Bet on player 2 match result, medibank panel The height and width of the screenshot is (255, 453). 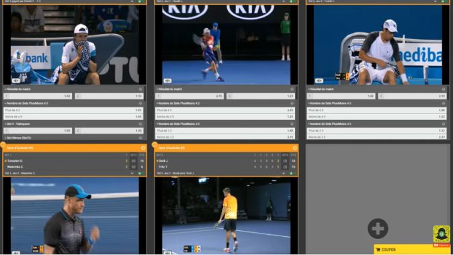[x=412, y=96]
